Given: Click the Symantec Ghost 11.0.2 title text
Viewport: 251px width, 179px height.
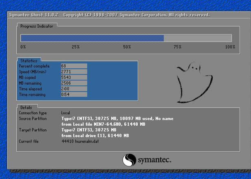Looking at the screenshot, I should pyautogui.click(x=34, y=15).
